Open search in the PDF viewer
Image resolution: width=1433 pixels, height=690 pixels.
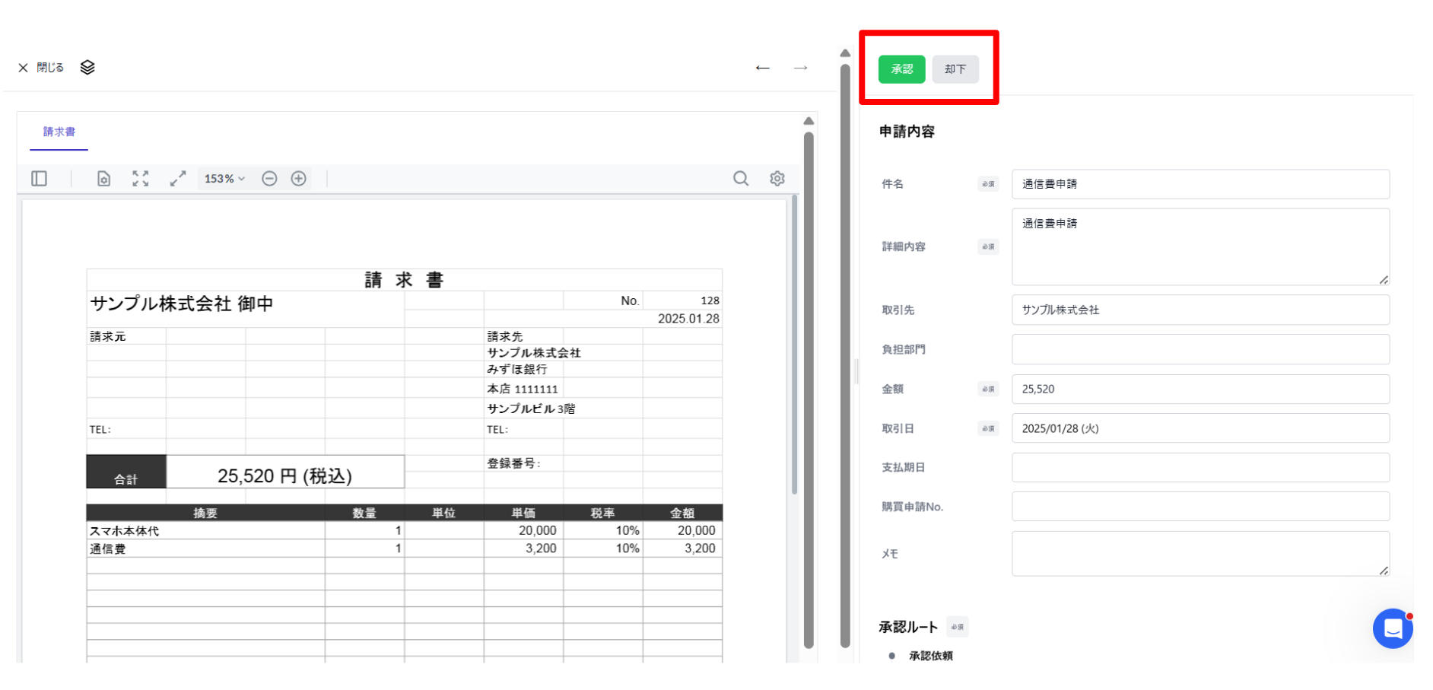point(741,178)
